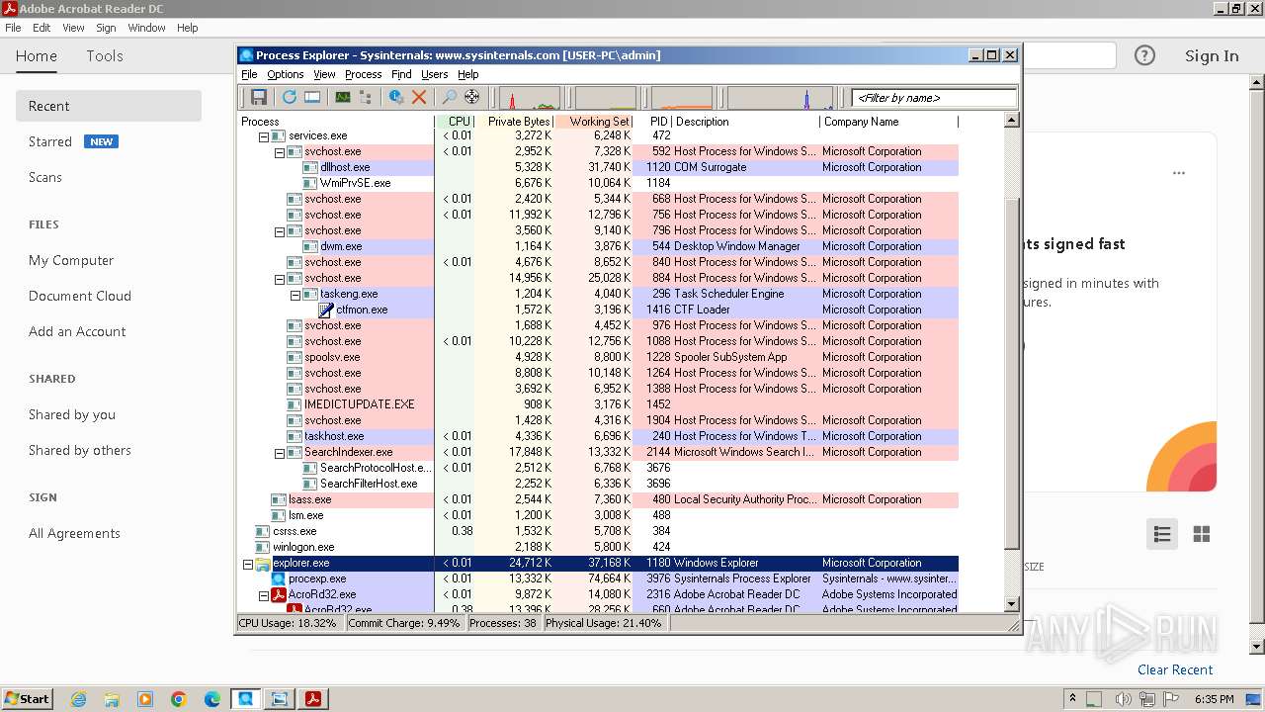The height and width of the screenshot is (712, 1265).
Task: Open Starred in Acrobat sidebar
Action: pos(50,141)
